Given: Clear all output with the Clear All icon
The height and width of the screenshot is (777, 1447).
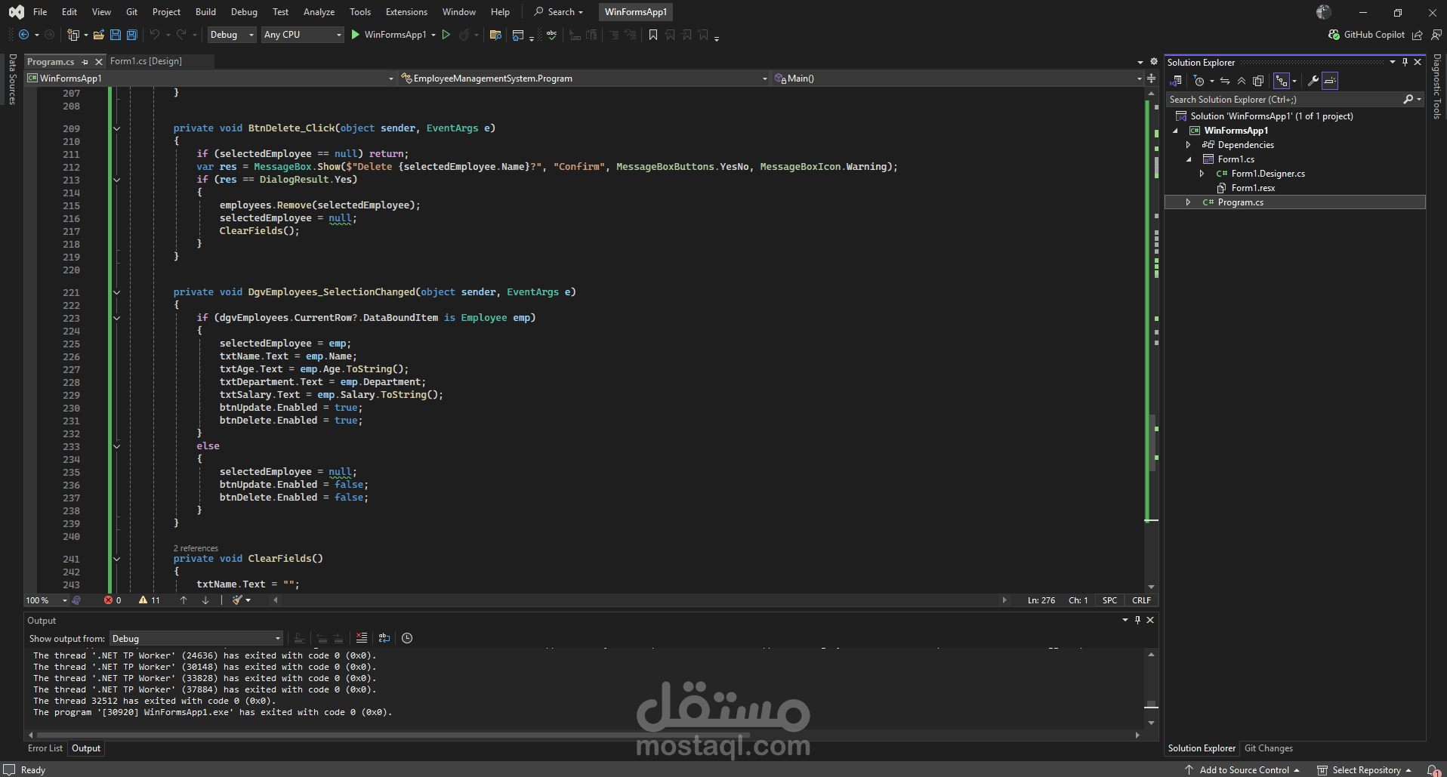Looking at the screenshot, I should click(362, 638).
